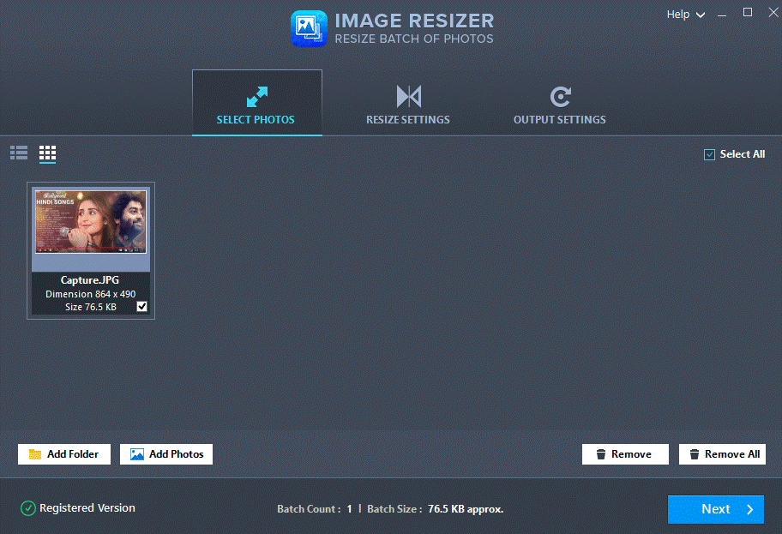Screen dimensions: 782x534
Task: Open the Output Settings tab
Action: click(559, 104)
